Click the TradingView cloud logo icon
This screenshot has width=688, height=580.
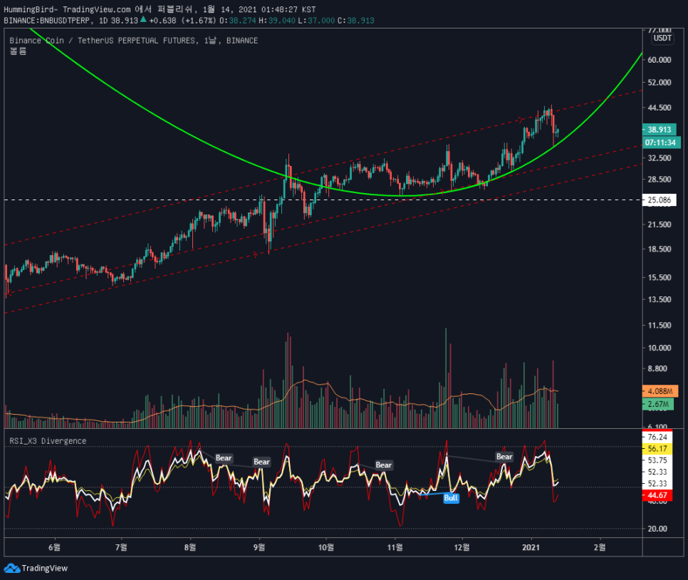click(x=12, y=568)
